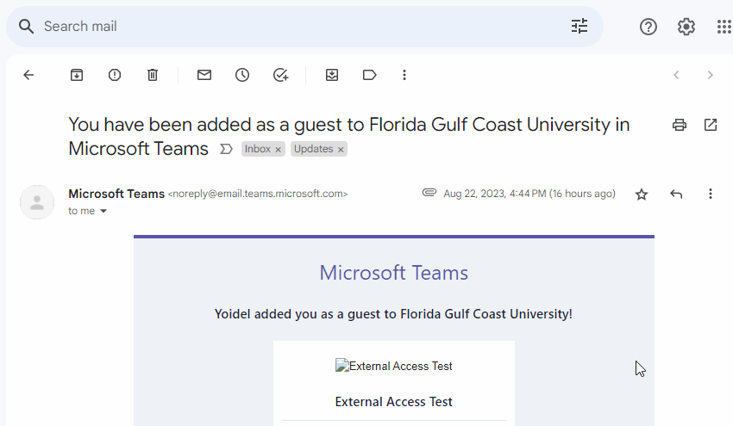
Task: Mark the email as unread
Action: [x=204, y=75]
